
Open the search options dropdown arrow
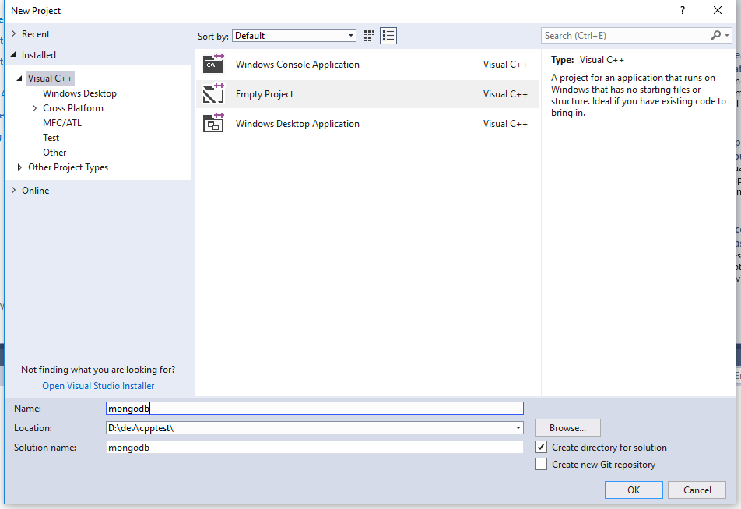coord(727,36)
